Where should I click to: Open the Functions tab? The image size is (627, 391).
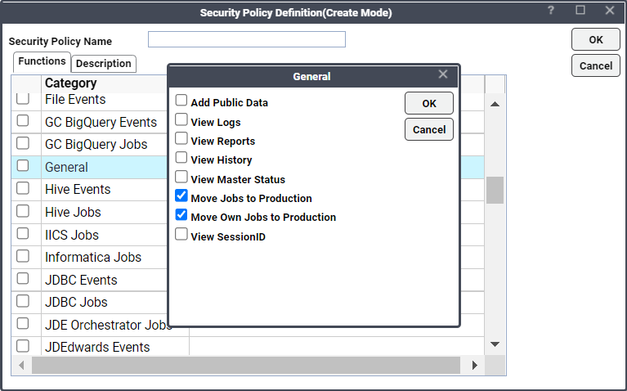pyautogui.click(x=42, y=61)
